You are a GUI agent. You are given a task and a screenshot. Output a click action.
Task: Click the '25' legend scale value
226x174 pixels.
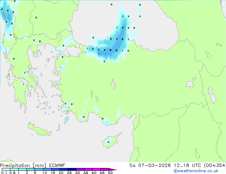[69, 173]
